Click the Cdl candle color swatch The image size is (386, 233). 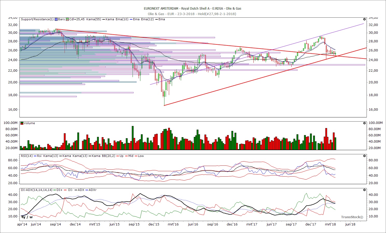coord(67,19)
